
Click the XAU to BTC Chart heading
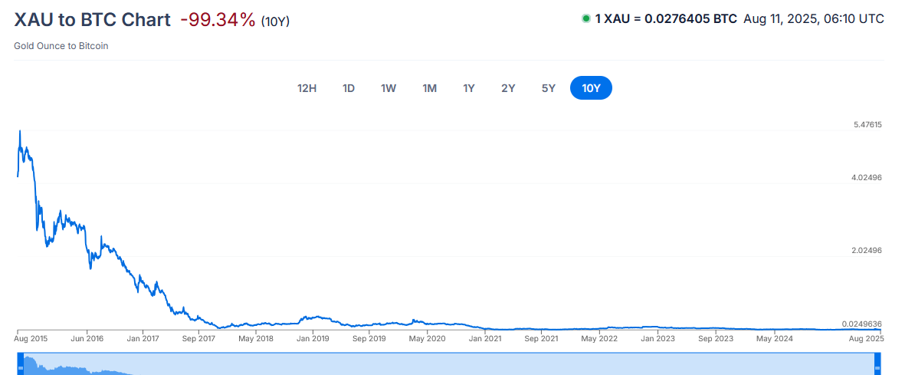[x=93, y=20]
